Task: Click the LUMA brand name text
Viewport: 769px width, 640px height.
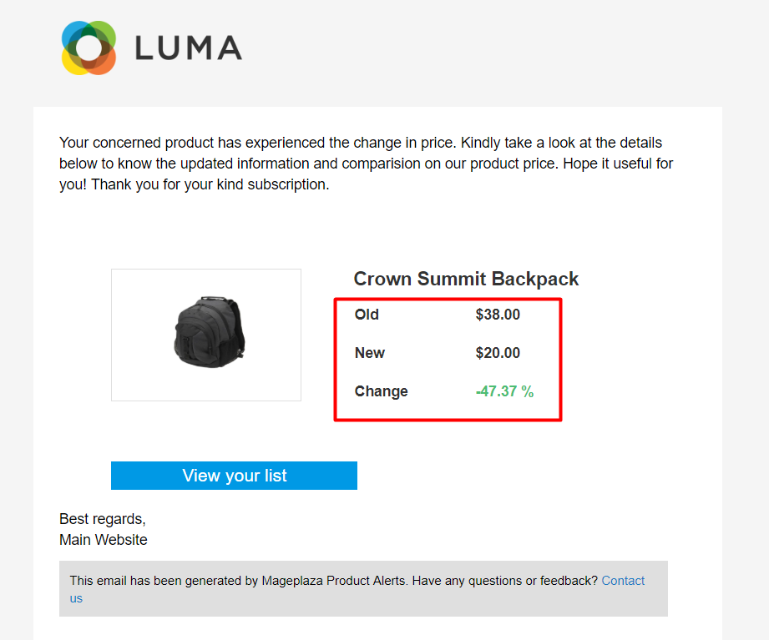Action: [188, 48]
